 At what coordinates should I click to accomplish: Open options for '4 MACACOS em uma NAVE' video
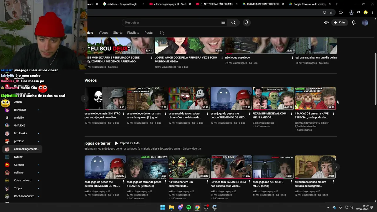click(333, 113)
